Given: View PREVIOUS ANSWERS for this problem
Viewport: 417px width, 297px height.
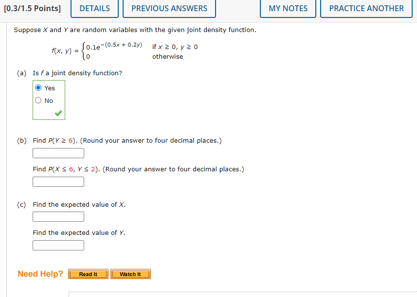Looking at the screenshot, I should pyautogui.click(x=169, y=8).
